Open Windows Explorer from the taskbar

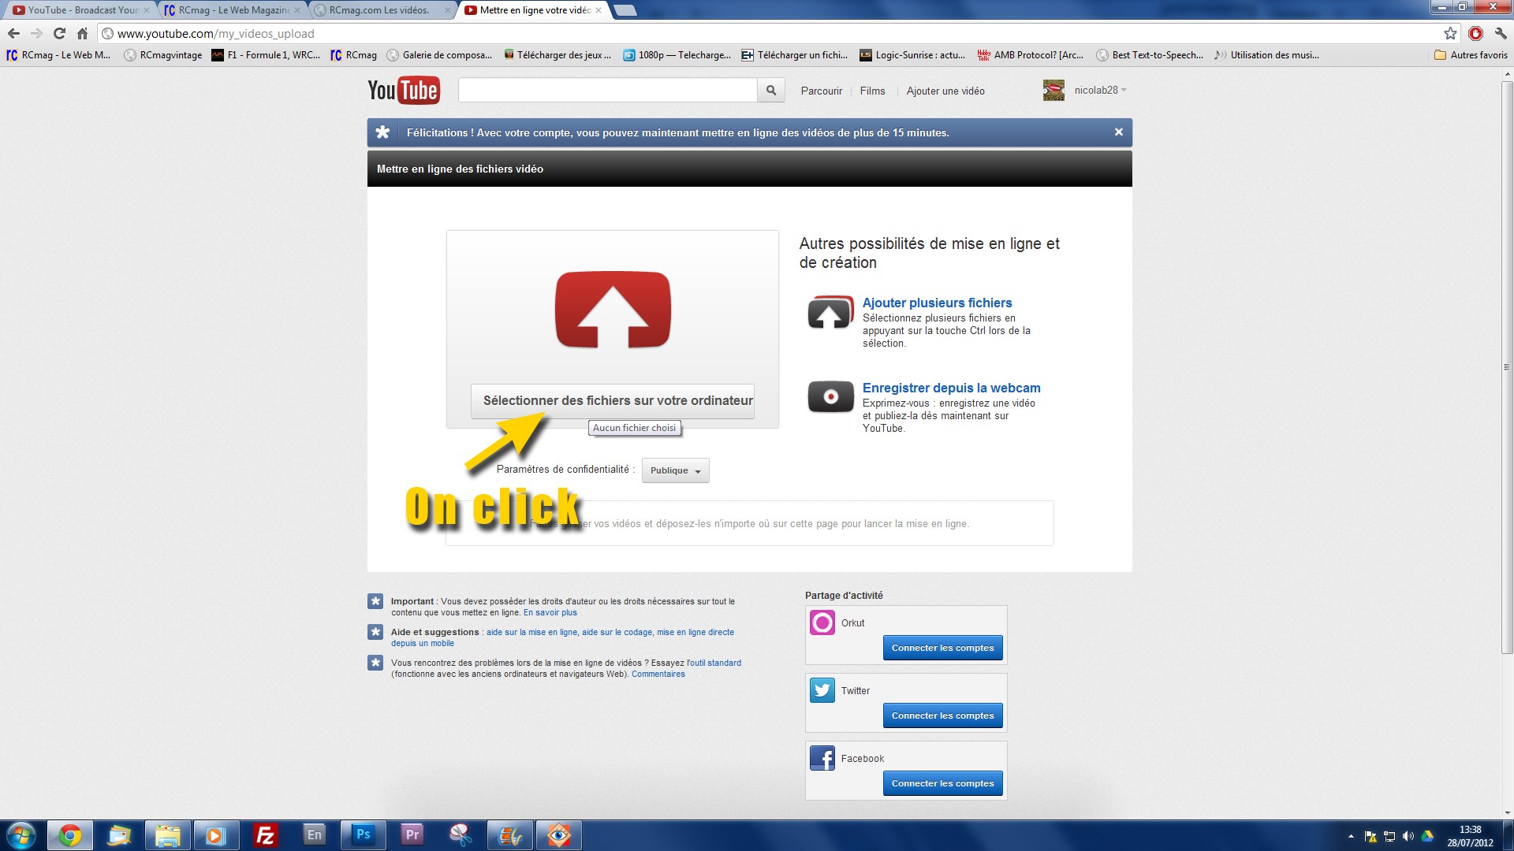167,835
